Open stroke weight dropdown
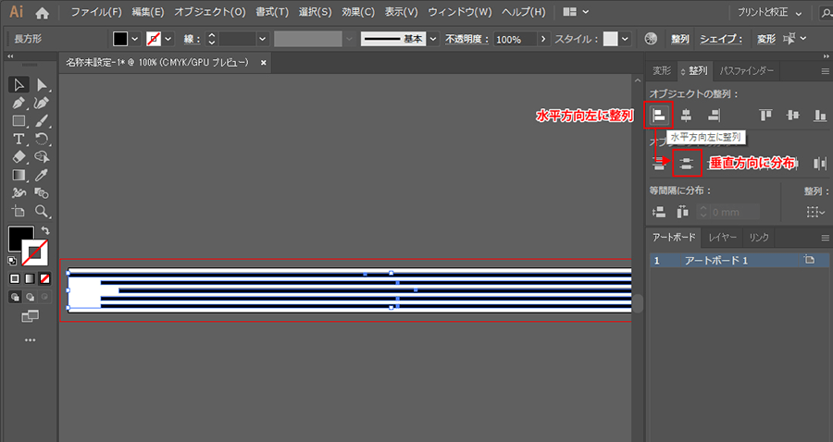 click(x=262, y=39)
